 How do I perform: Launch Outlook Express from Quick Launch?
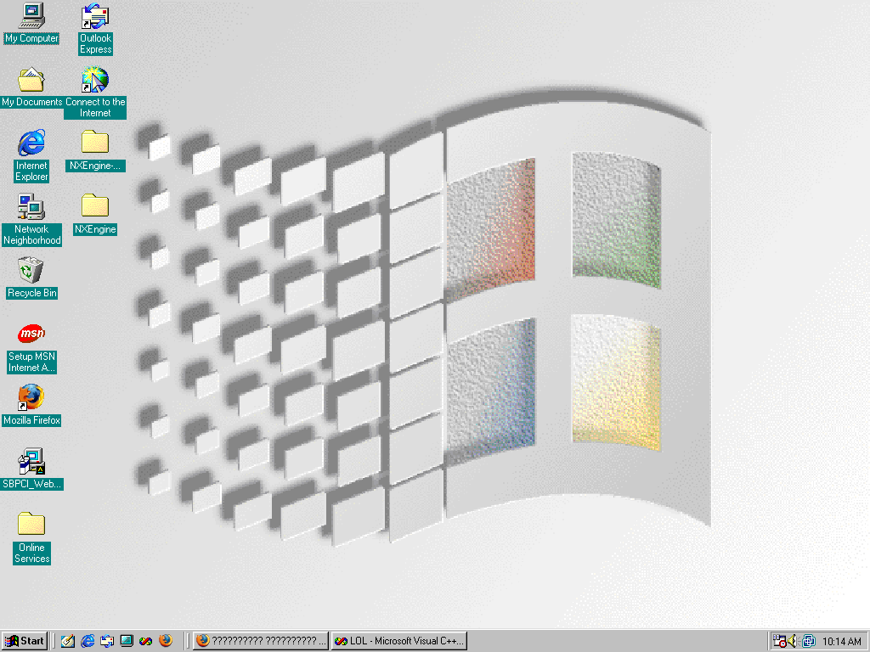[107, 641]
